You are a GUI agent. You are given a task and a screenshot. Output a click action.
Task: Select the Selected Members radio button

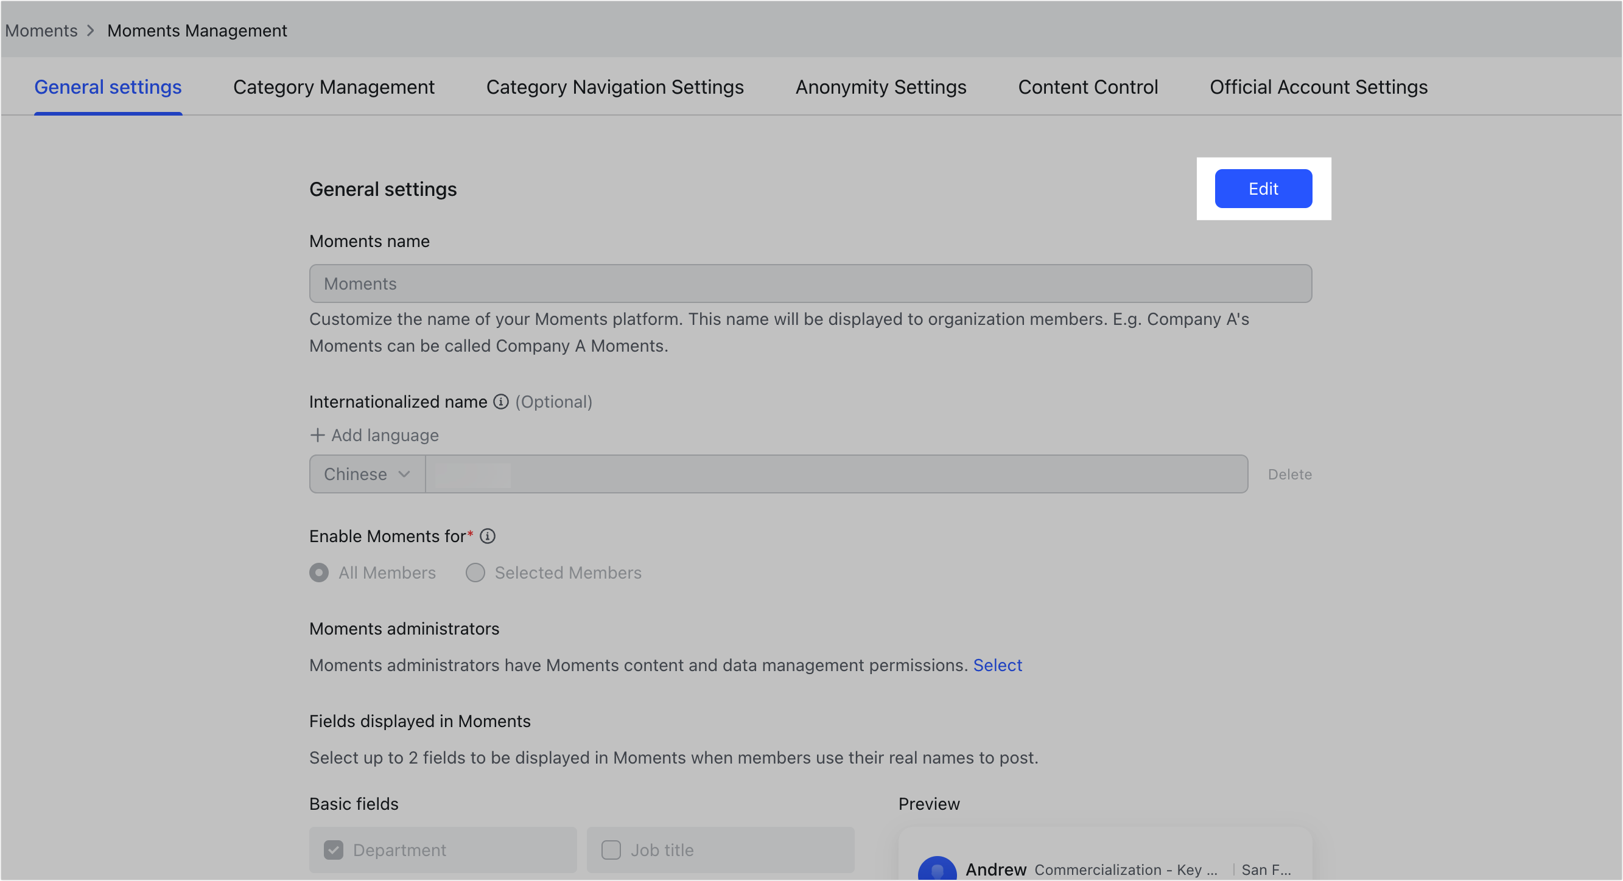475,573
